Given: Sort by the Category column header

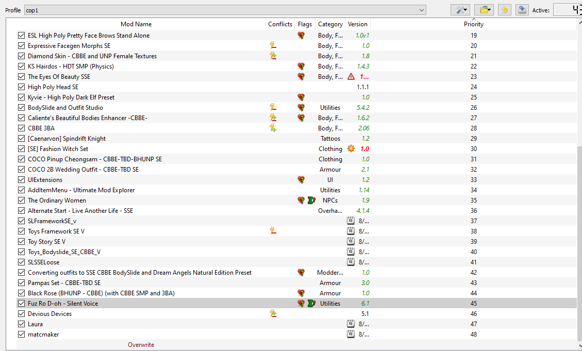Looking at the screenshot, I should point(330,24).
